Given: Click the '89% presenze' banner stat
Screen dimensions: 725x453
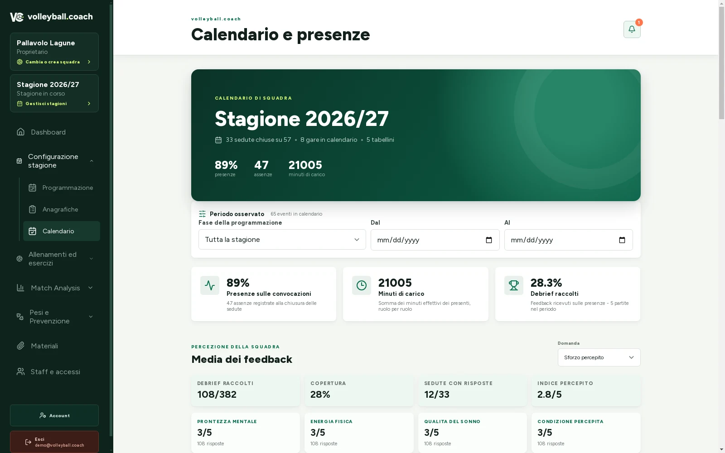Looking at the screenshot, I should tap(226, 168).
